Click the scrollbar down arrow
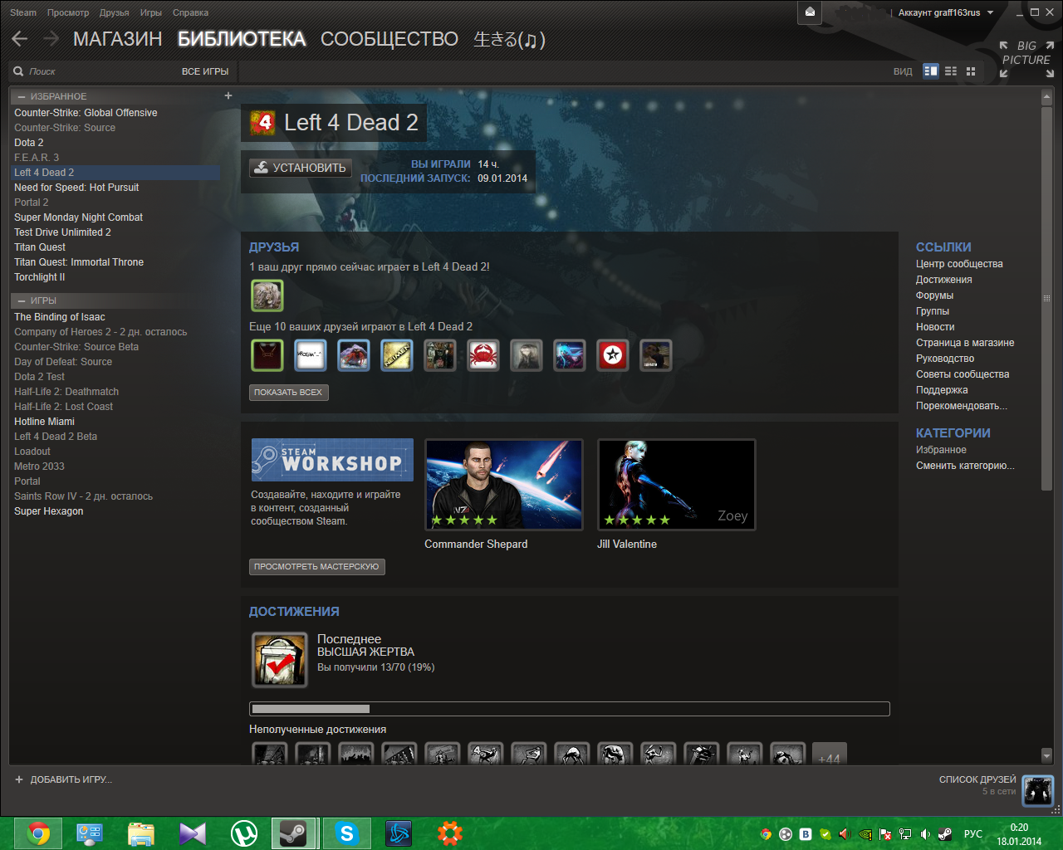Viewport: 1063px width, 850px height. coord(1046,755)
